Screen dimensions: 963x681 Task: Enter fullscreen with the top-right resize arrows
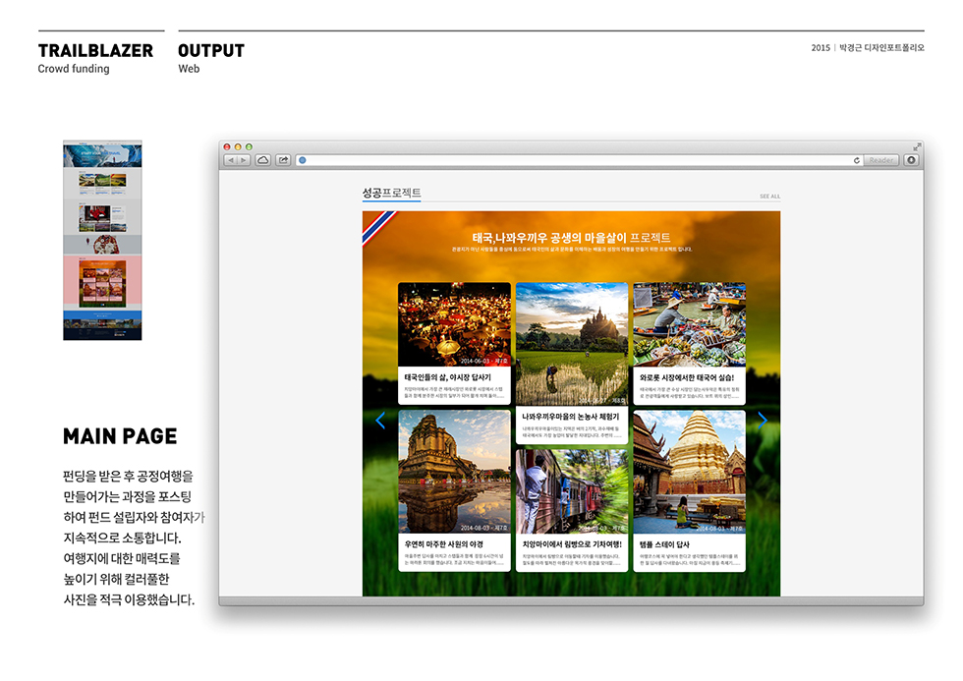click(x=918, y=146)
